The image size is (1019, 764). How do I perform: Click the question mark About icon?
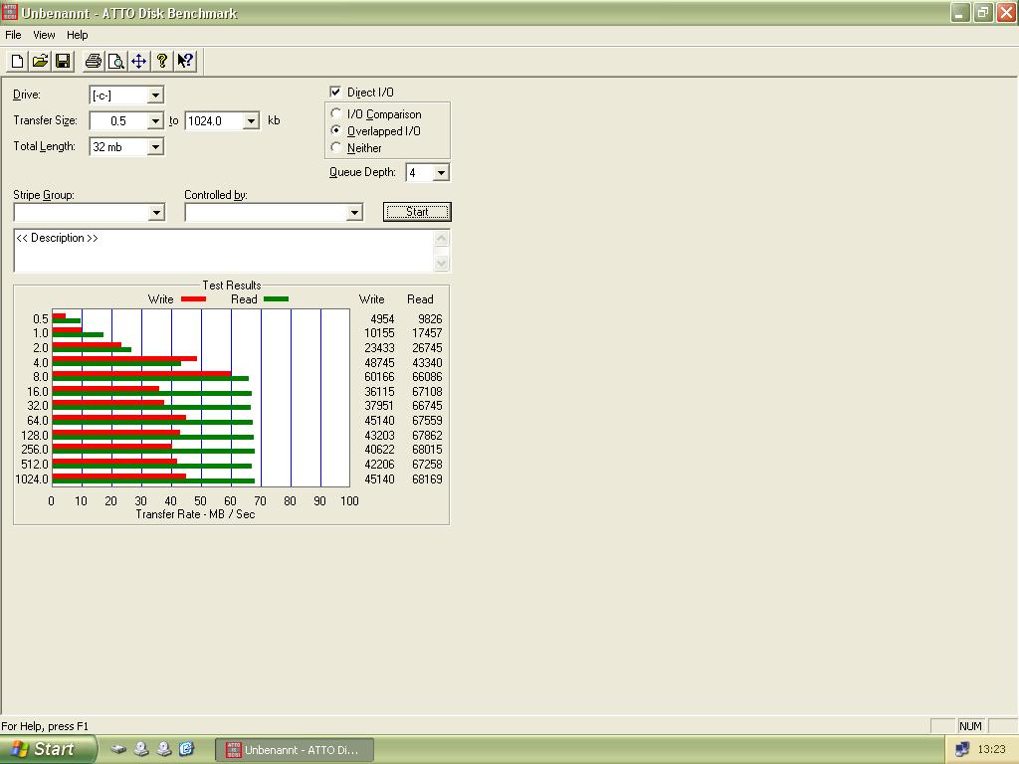162,61
